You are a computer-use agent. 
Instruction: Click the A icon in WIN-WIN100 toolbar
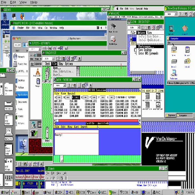coord(91,85)
